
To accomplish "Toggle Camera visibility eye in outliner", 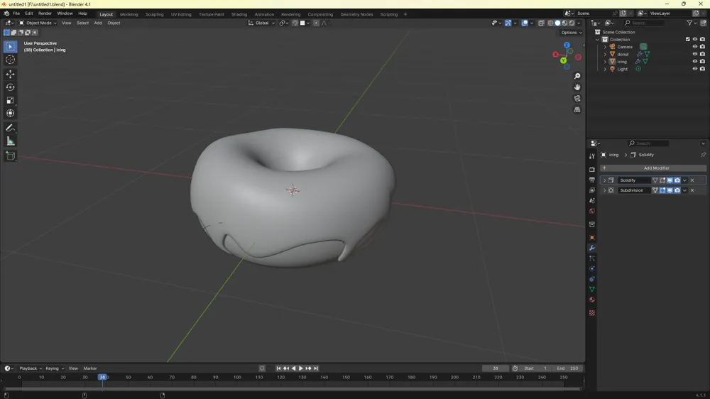I will pos(694,47).
